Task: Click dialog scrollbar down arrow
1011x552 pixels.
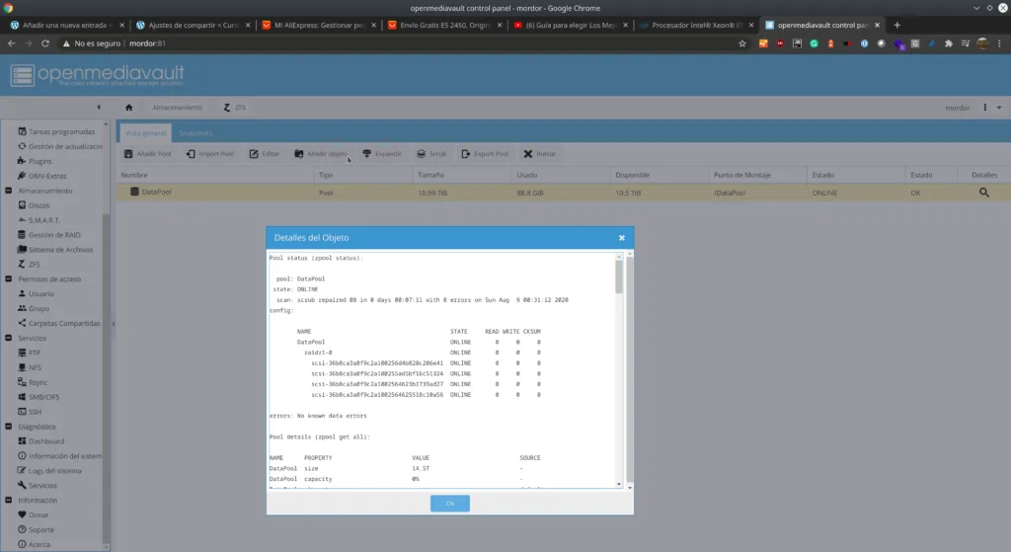Action: coord(619,484)
